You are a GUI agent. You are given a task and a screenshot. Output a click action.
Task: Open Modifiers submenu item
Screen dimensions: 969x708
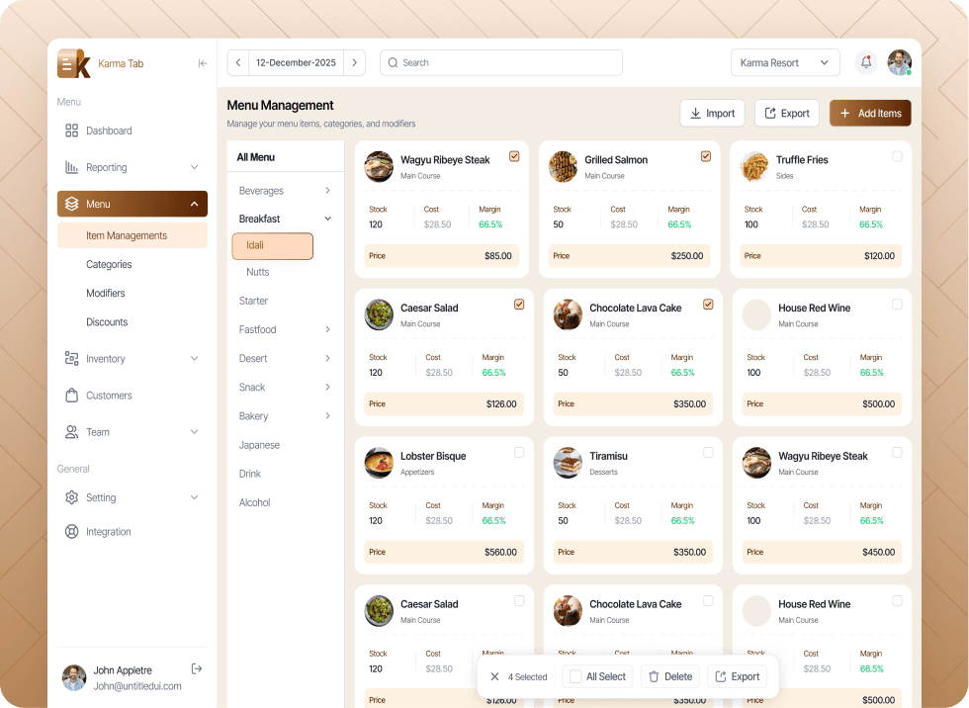pyautogui.click(x=106, y=293)
